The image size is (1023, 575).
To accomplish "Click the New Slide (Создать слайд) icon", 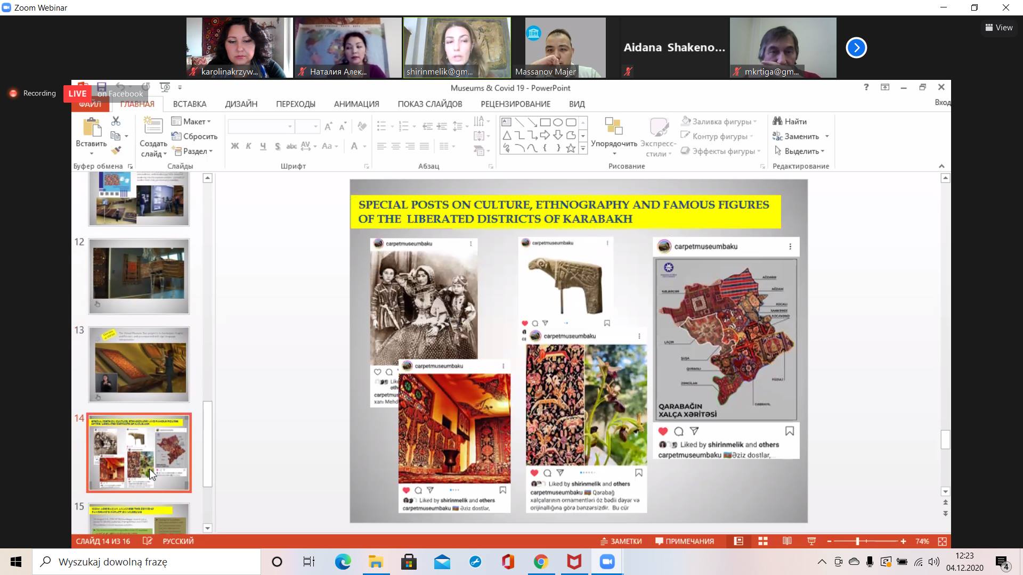I will click(x=153, y=126).
